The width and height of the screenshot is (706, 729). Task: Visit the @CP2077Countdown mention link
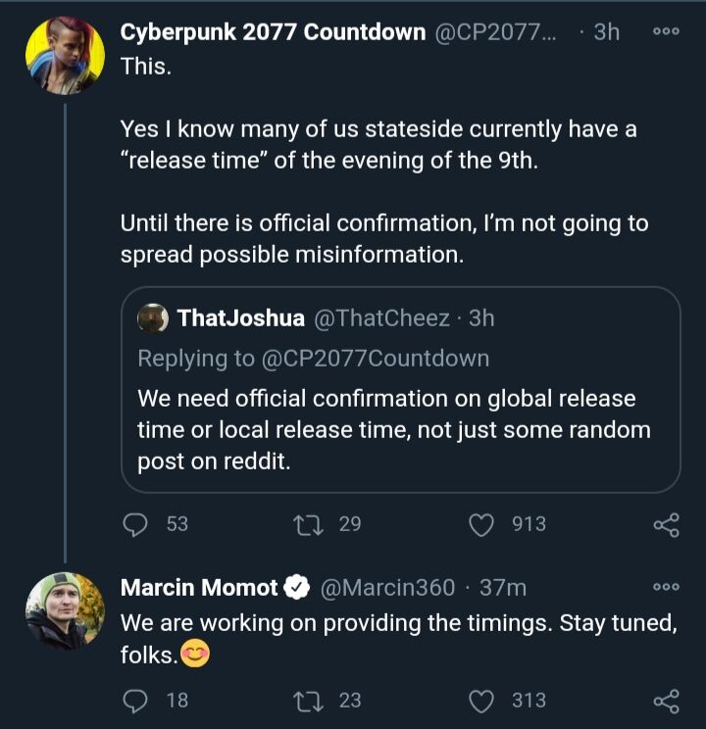pyautogui.click(x=375, y=359)
